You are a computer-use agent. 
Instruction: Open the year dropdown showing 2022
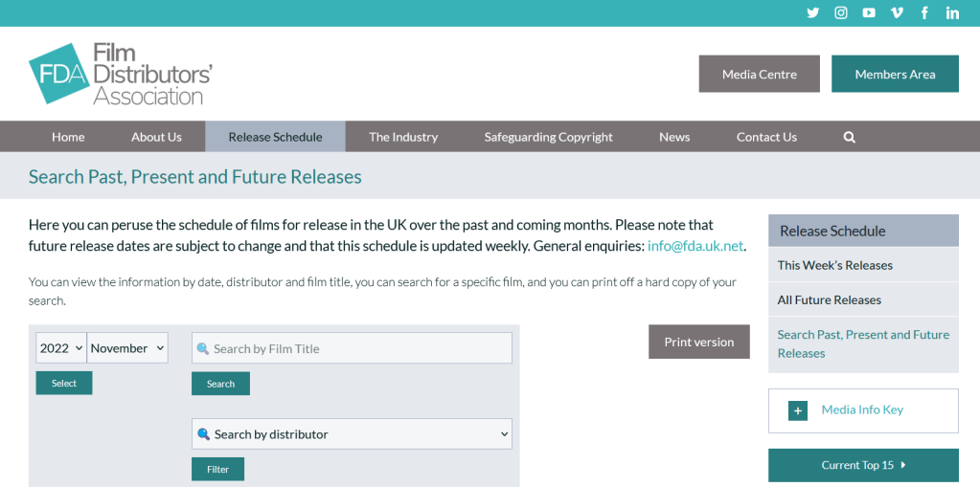coord(61,348)
